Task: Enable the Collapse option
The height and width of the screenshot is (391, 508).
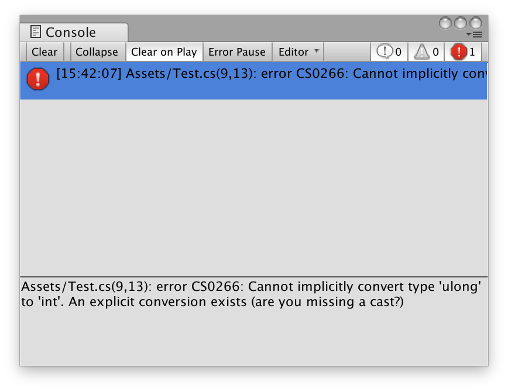Action: (x=97, y=52)
